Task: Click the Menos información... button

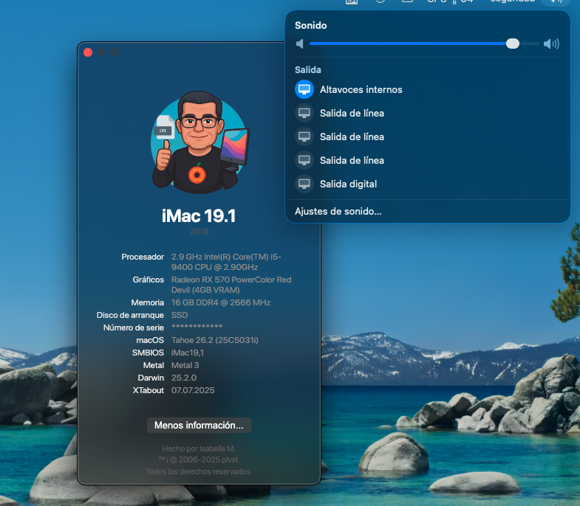Action: [x=199, y=425]
